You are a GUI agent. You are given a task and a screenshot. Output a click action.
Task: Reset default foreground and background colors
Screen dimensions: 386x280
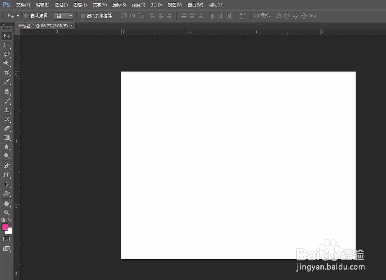click(x=3, y=220)
